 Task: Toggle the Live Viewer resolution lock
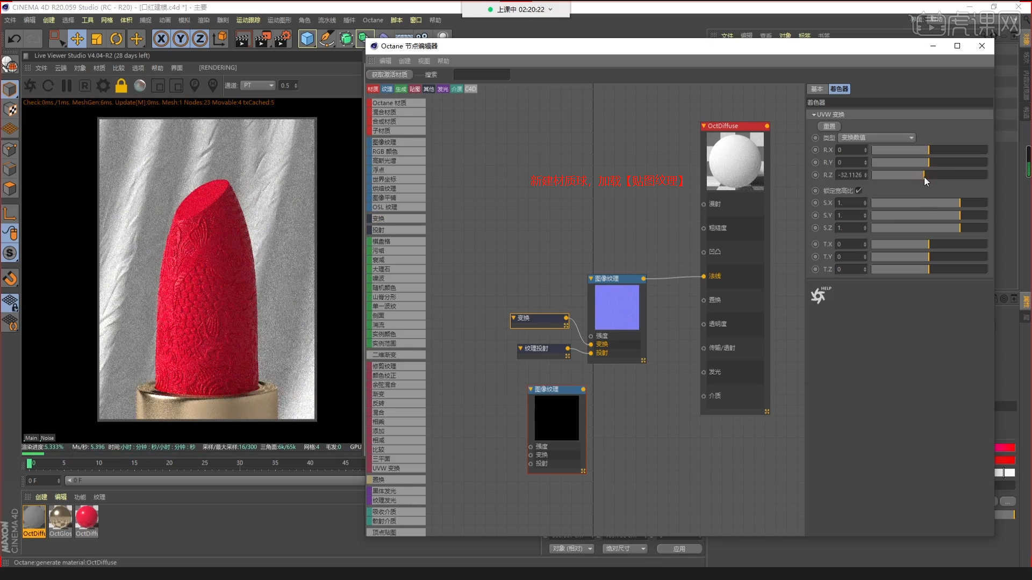121,85
